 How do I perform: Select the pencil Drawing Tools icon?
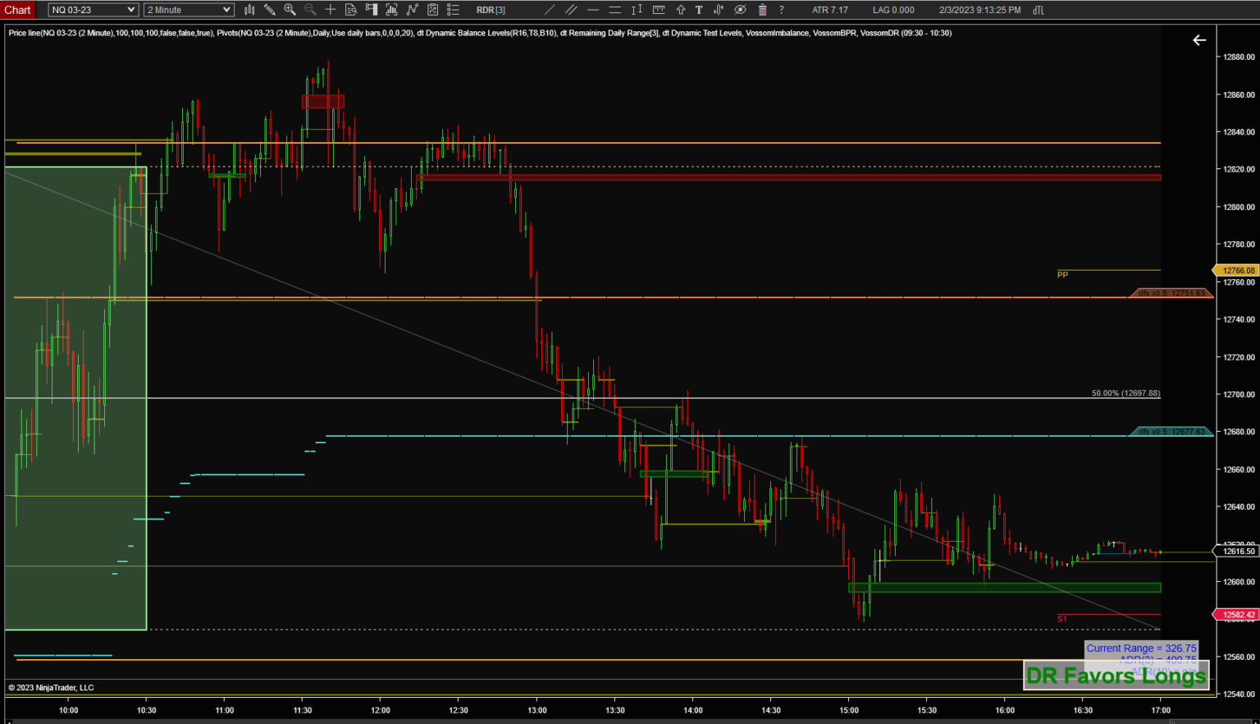272,10
